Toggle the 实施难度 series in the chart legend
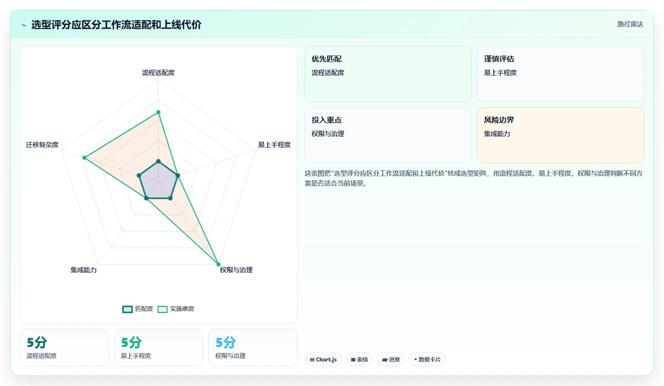Viewport: 664px width, 386px height. 176,309
